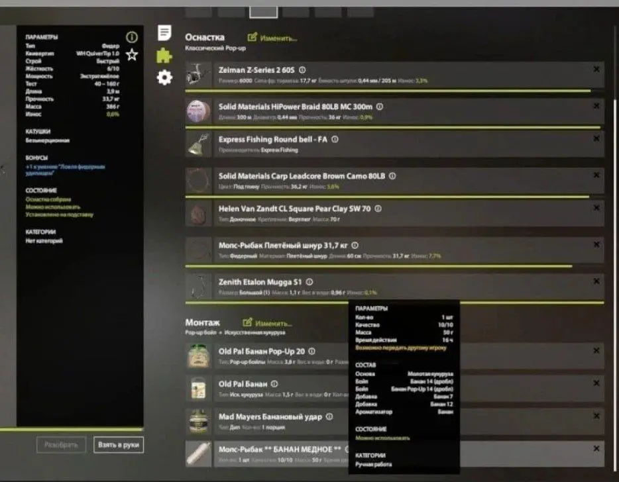This screenshot has width=619, height=482.
Task: Remove Express Fishing bell from rig
Action: coord(596,139)
